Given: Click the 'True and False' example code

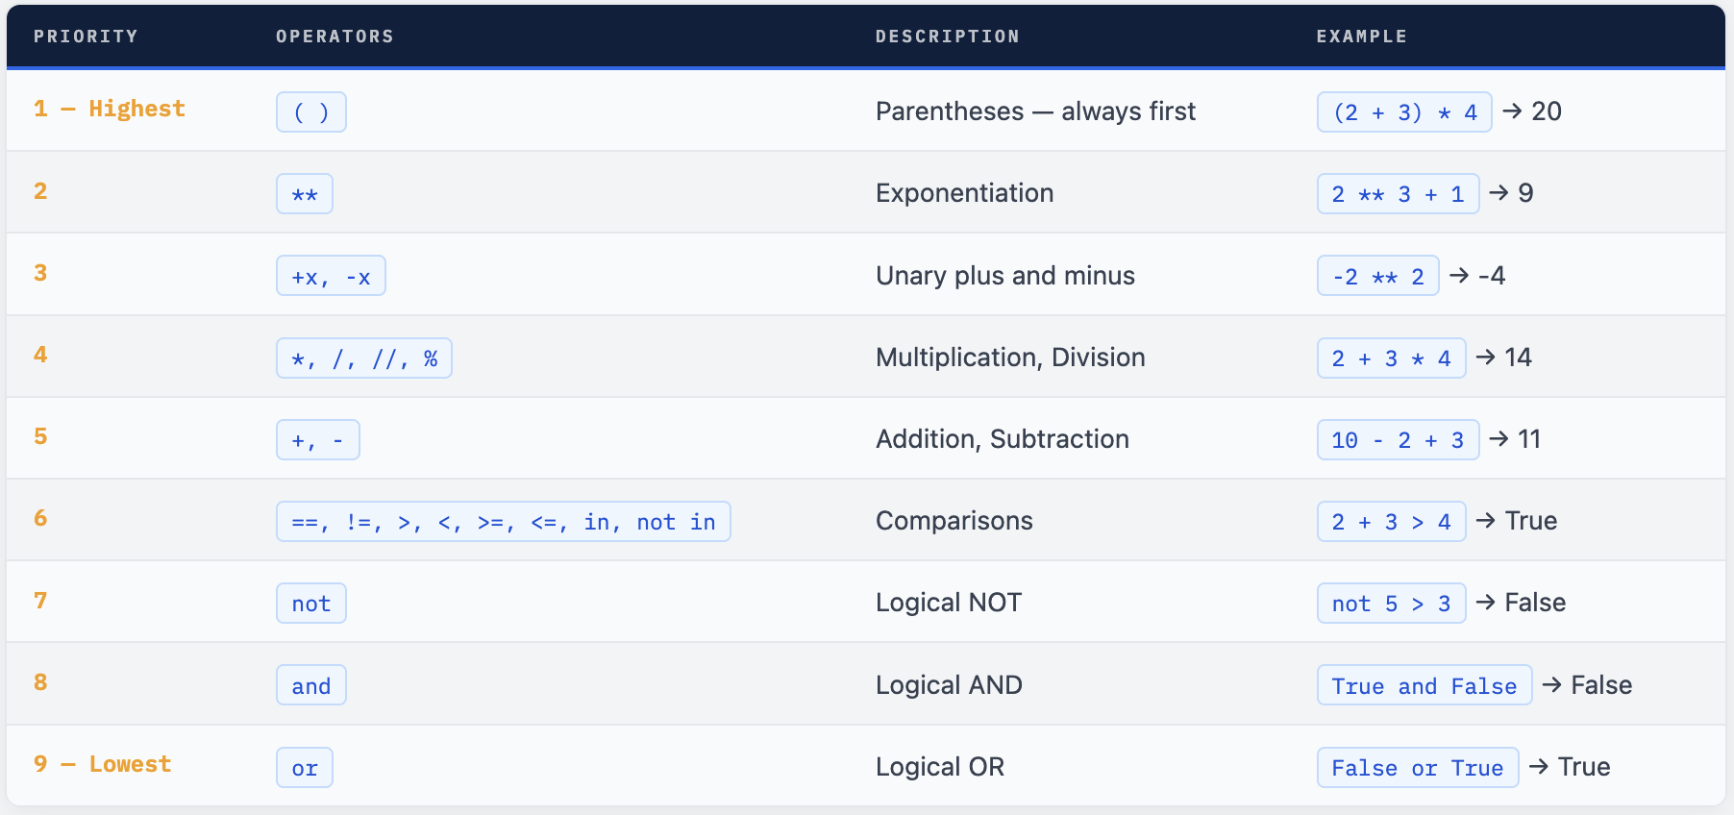Looking at the screenshot, I should click(1424, 686).
